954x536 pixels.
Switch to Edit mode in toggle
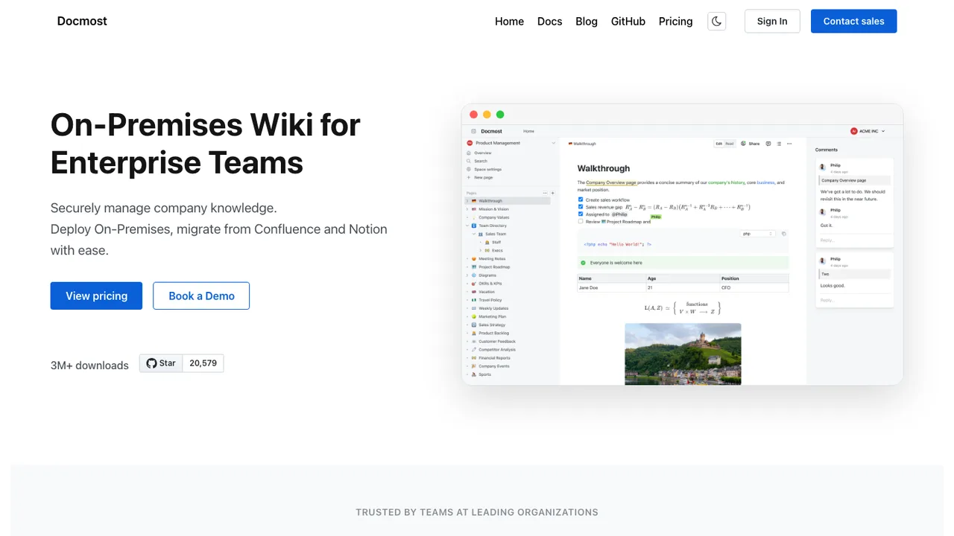[x=719, y=144]
